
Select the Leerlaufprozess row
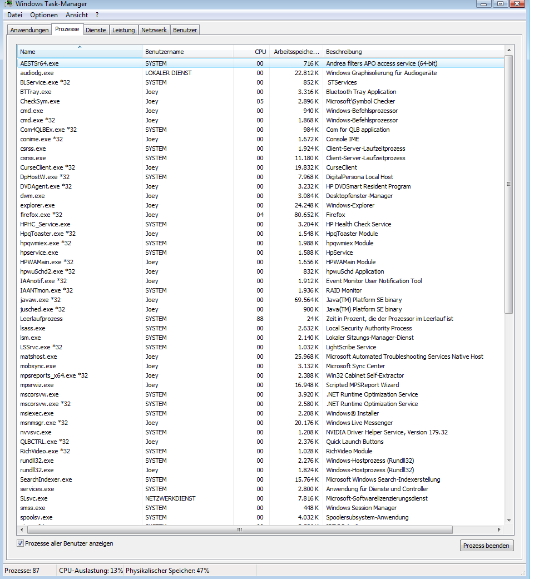click(261, 319)
